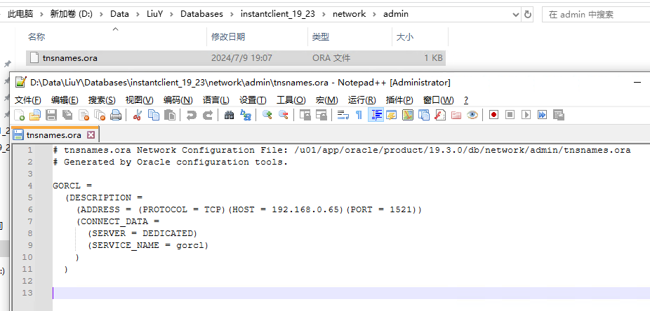The height and width of the screenshot is (311, 650).
Task: Zoom in using the magnifier plus icon
Action: tap(267, 115)
